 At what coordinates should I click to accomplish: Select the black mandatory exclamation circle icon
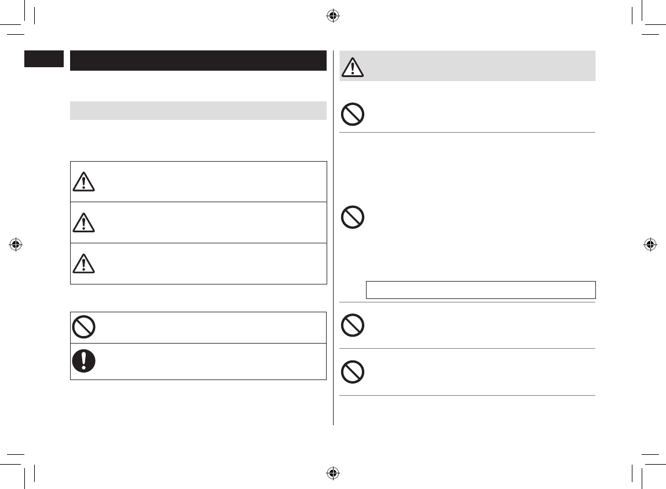click(x=83, y=362)
